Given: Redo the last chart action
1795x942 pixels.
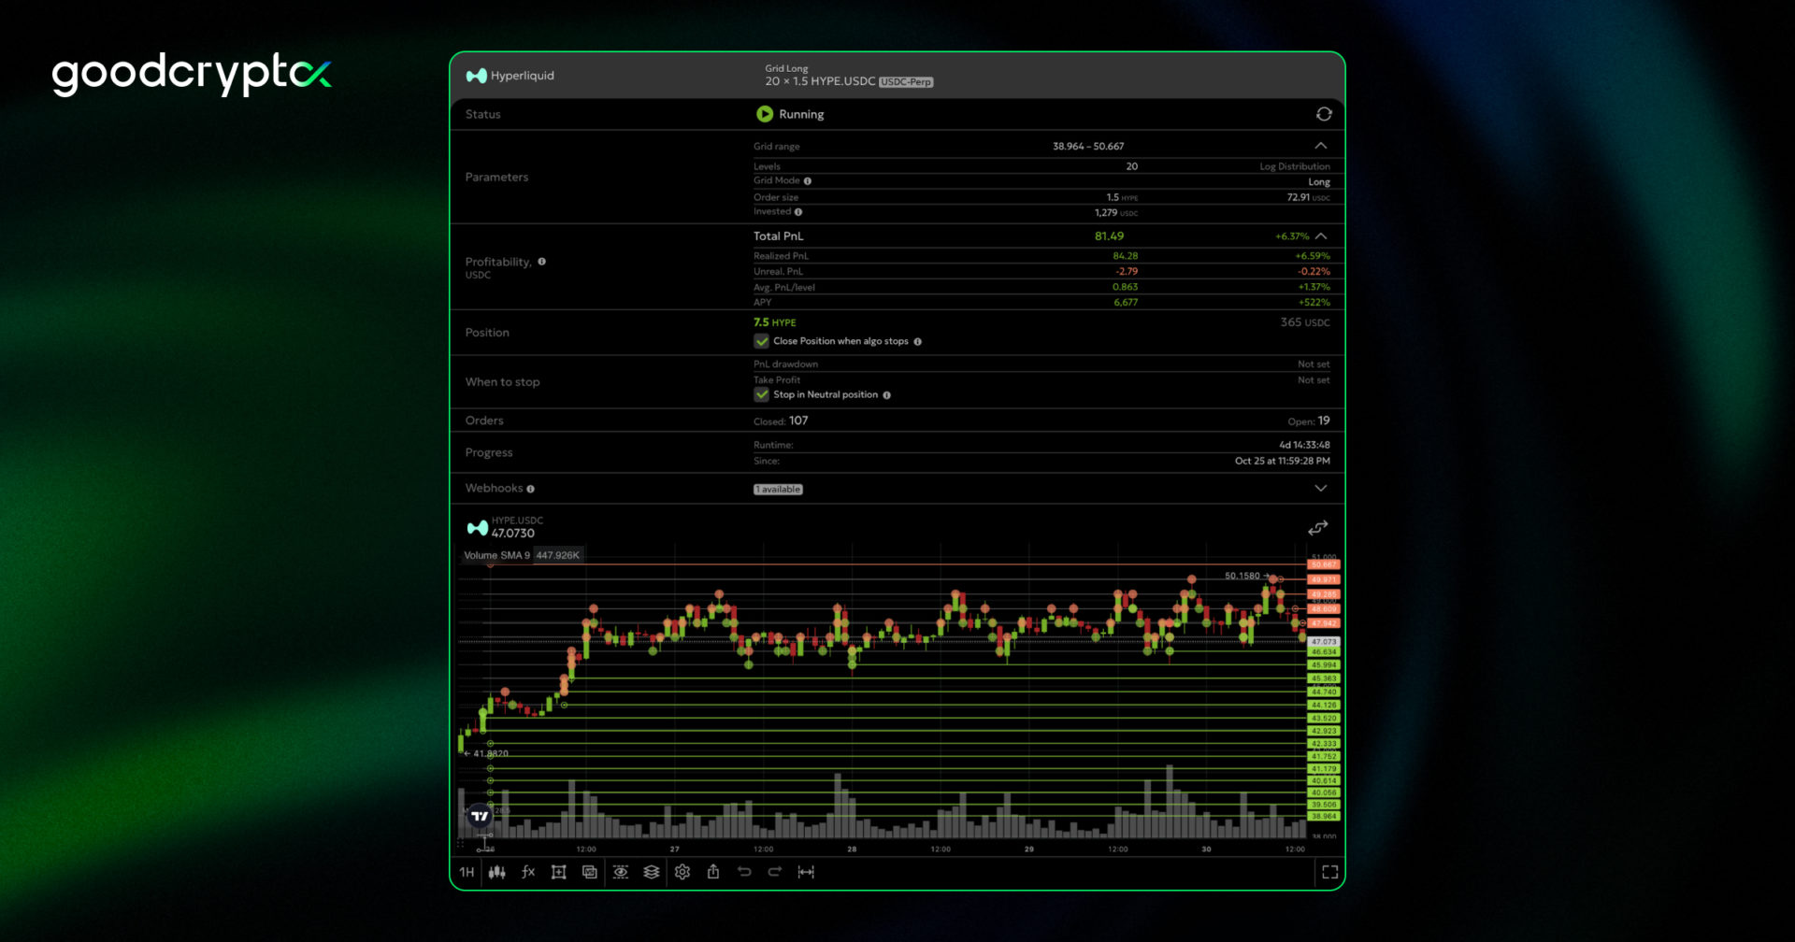Looking at the screenshot, I should pos(775,872).
